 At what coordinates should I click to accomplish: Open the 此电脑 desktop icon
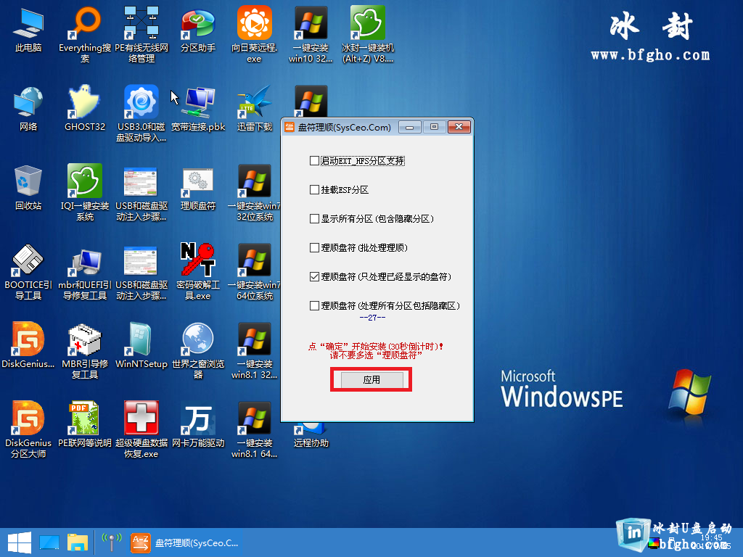[x=28, y=29]
